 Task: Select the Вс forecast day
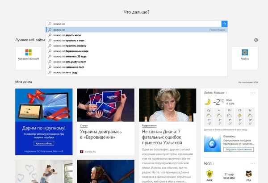(x=250, y=117)
